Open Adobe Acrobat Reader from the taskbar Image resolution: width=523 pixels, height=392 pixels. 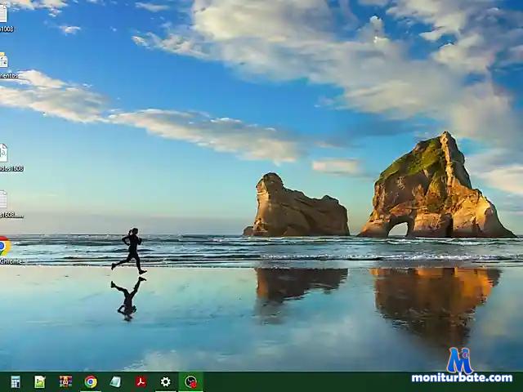tap(141, 381)
